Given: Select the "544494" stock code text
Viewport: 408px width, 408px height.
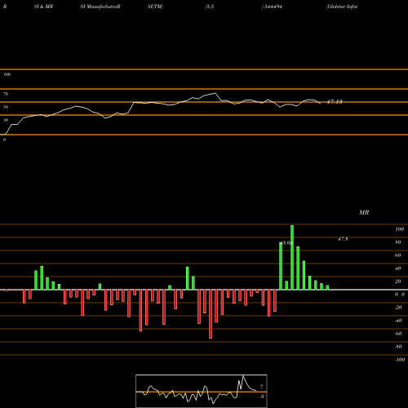Looking at the screenshot, I should (273, 7).
